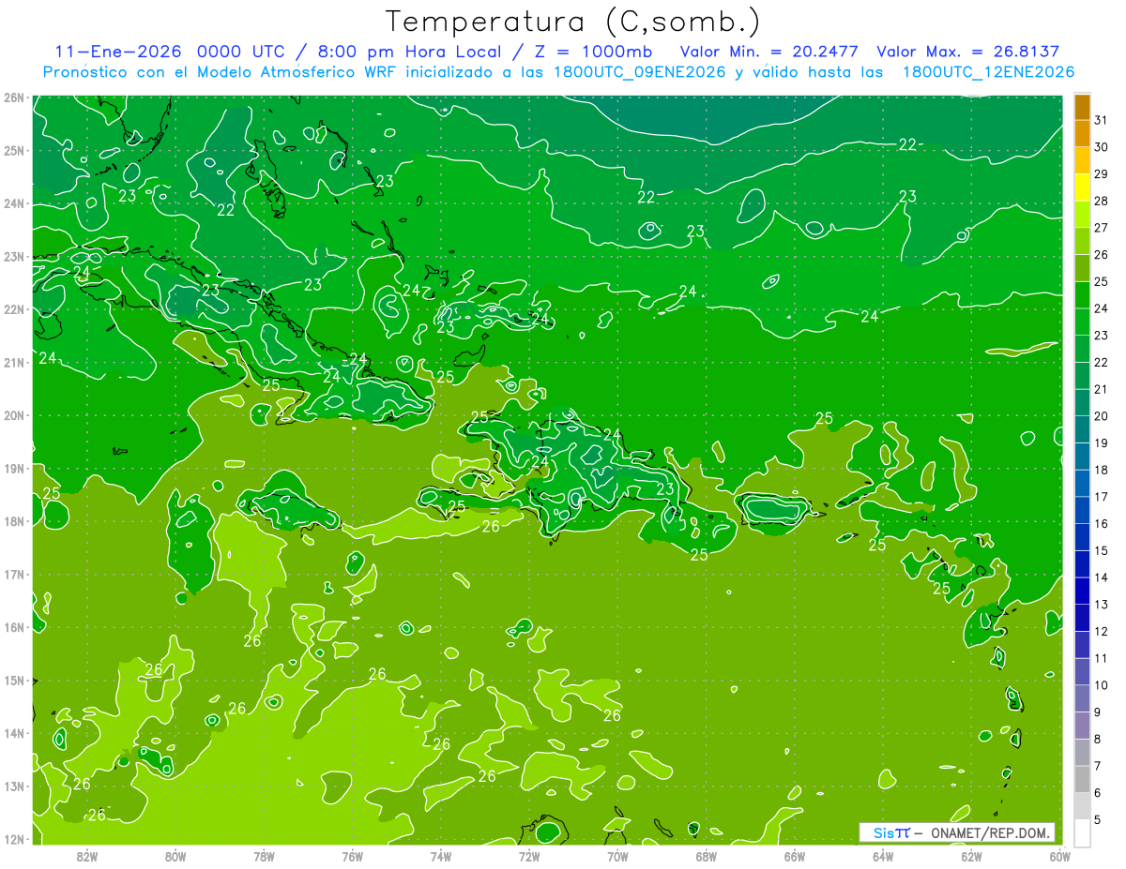Click the "78W" longitude axis label
This screenshot has width=1126, height=869.
[264, 856]
